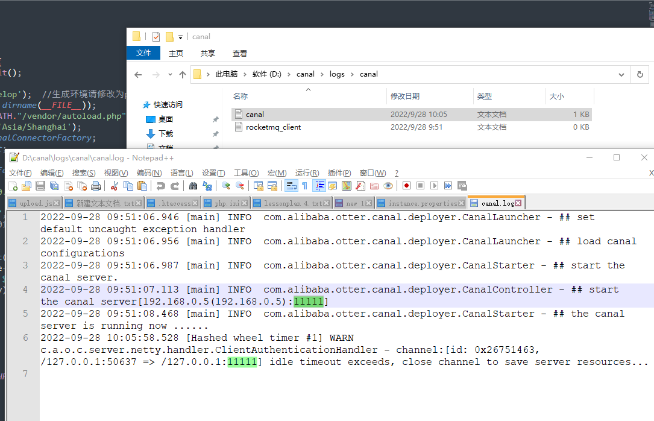654x421 pixels.
Task: Paste using the clipboard toolbar icon
Action: click(142, 186)
